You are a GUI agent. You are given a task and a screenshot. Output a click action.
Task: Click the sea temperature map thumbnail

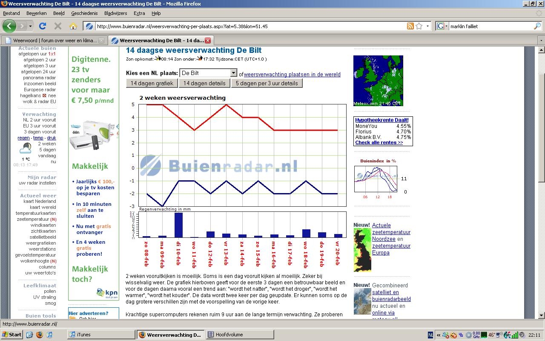click(x=362, y=250)
